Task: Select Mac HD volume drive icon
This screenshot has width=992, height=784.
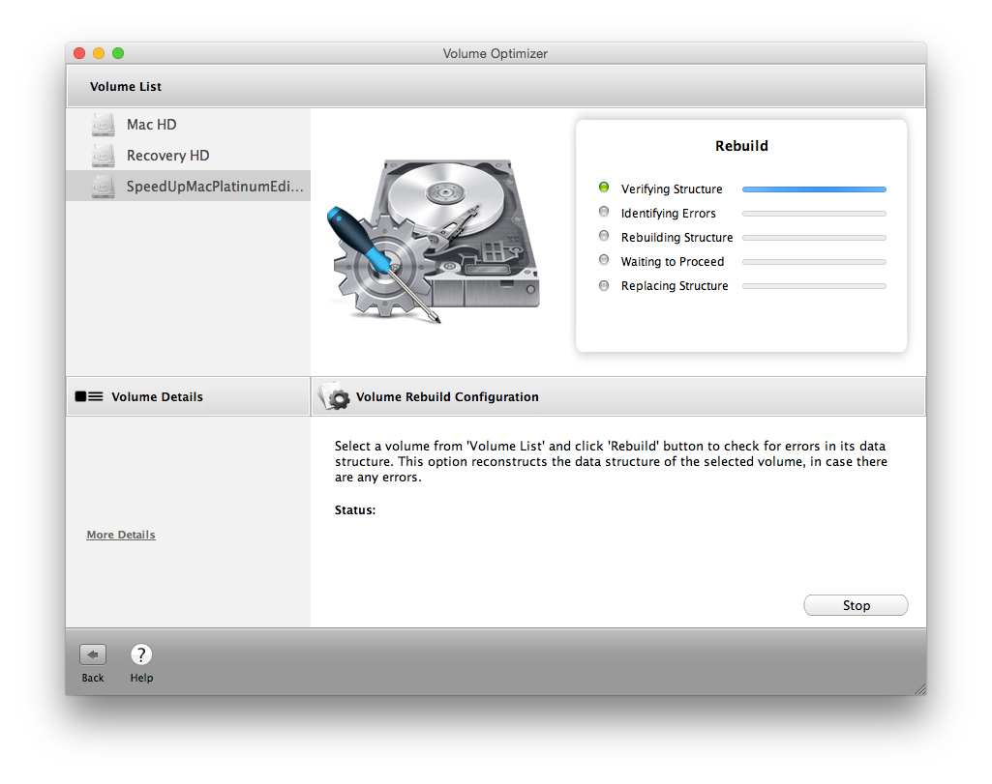Action: [104, 125]
